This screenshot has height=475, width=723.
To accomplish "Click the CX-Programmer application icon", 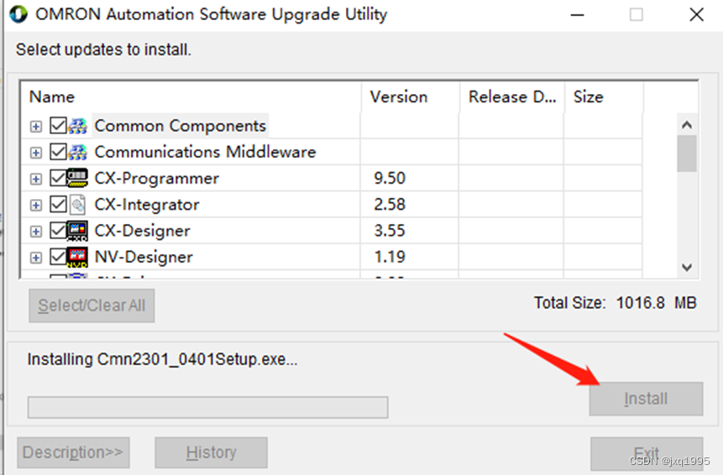I will coord(77,178).
